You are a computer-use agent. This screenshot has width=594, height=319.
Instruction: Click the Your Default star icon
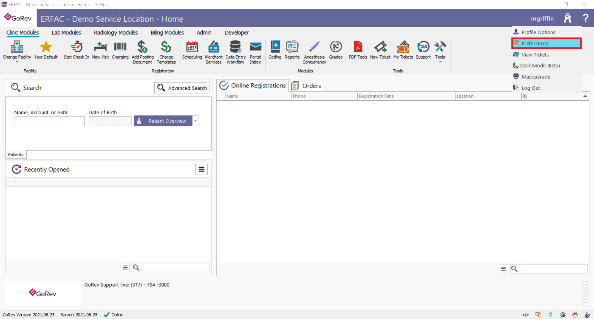tap(46, 50)
